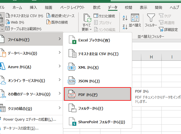181x134 pixels.
Task: Select the データ tab
Action: pos(113,7)
